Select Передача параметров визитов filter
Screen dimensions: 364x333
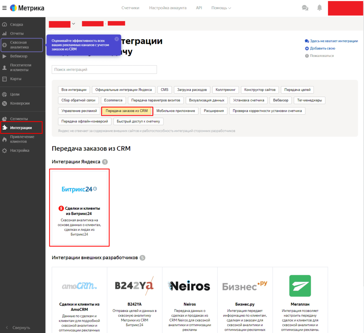point(156,100)
